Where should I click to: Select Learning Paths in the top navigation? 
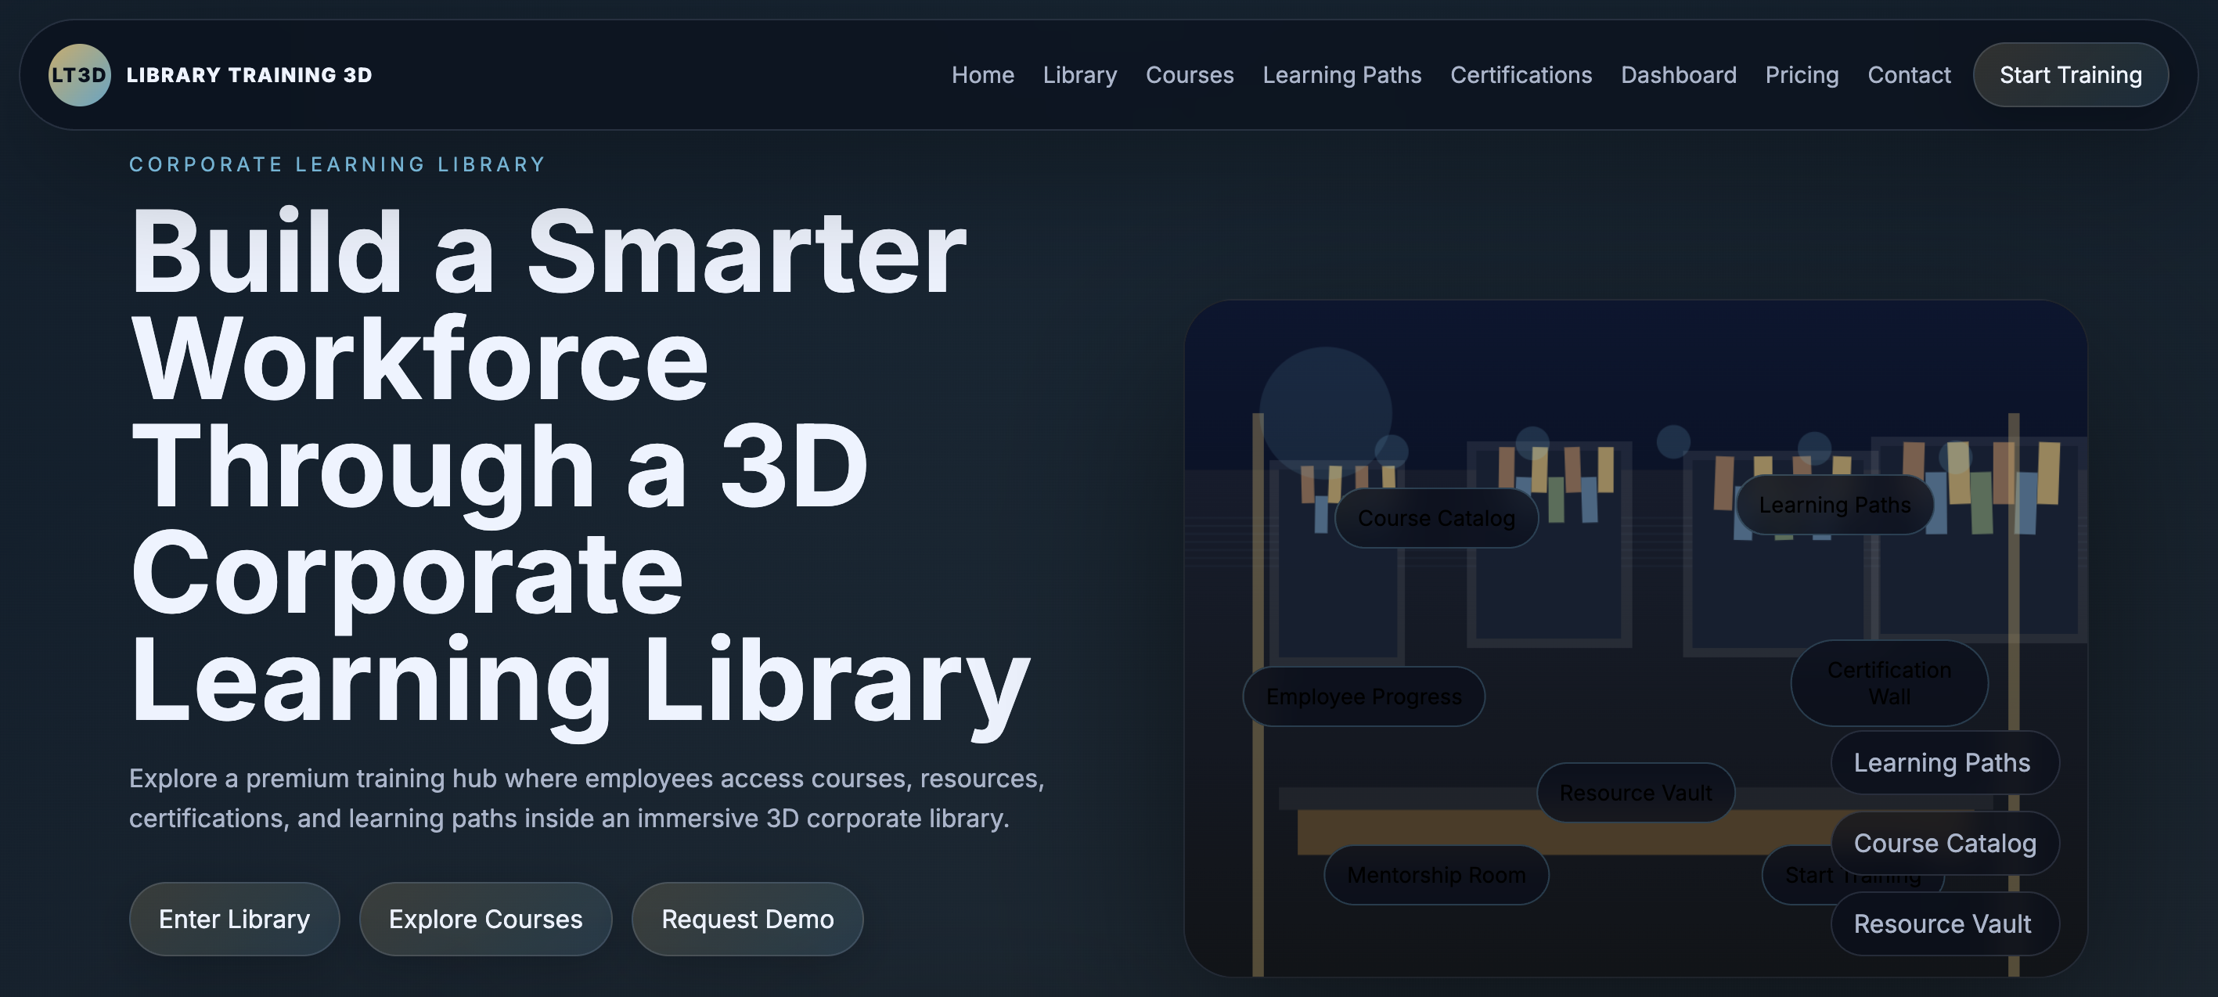click(1341, 75)
